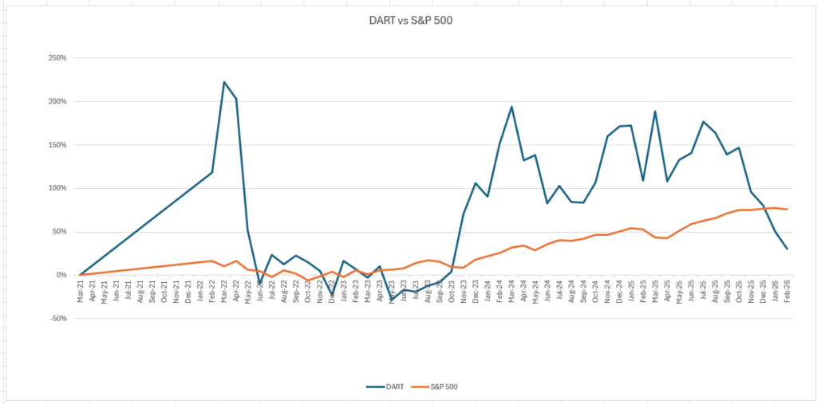Click the DART line's lowest dip near Apr-23
817x404 pixels.
click(x=392, y=299)
